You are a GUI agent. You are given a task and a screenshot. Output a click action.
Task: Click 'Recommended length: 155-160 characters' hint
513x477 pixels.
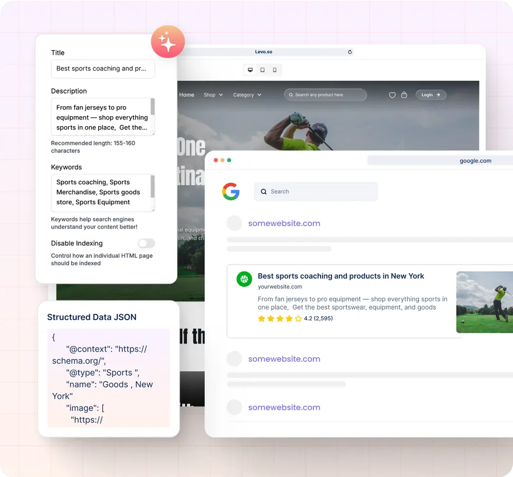[x=93, y=147]
